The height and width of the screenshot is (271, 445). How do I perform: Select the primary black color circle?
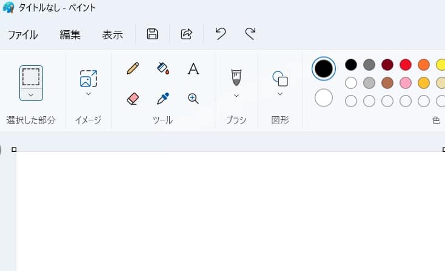point(324,68)
